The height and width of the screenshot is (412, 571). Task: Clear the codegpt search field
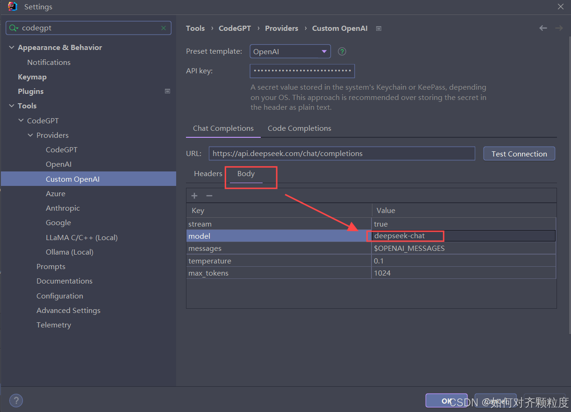click(x=164, y=28)
